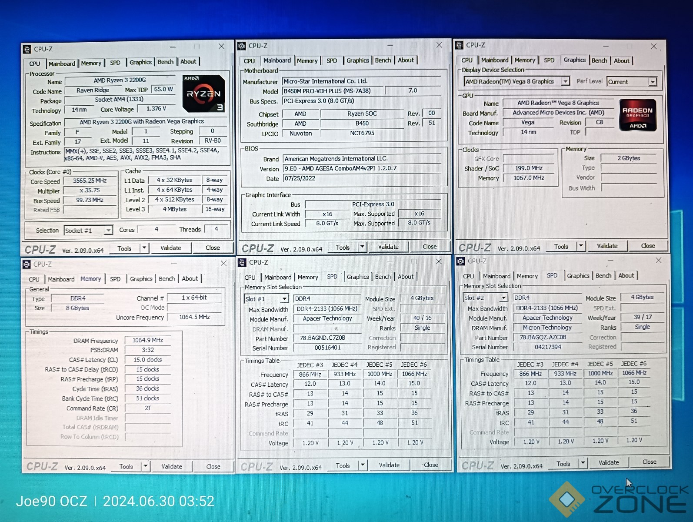Click the Tools button in the Graphics window

pos(561,247)
